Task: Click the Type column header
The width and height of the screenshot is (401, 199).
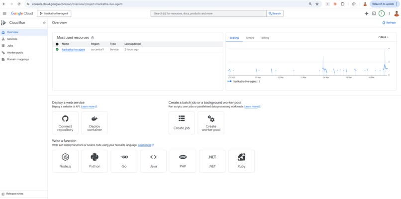Action: point(113,44)
